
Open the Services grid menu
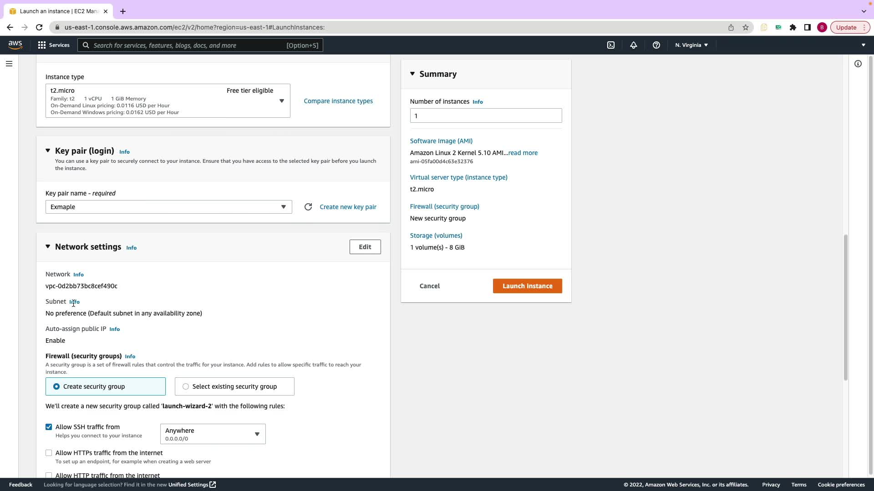click(x=54, y=45)
